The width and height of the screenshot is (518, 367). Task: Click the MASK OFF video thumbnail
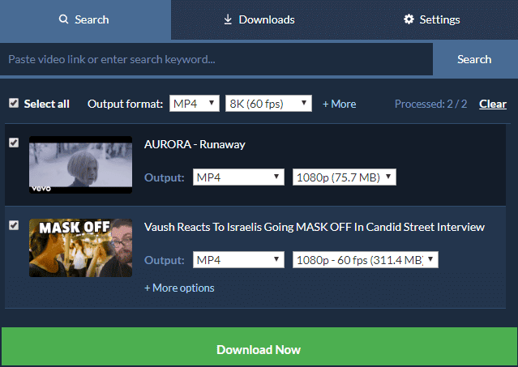[80, 248]
